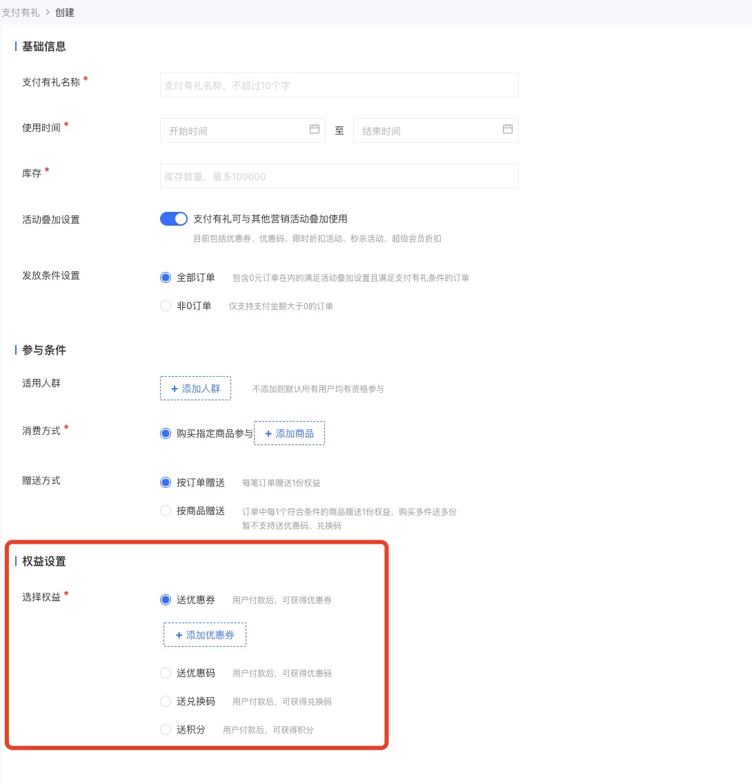Click the 库存 quantity input field
This screenshot has height=784, width=752.
click(x=339, y=176)
